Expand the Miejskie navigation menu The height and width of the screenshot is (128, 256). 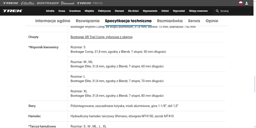(89, 11)
